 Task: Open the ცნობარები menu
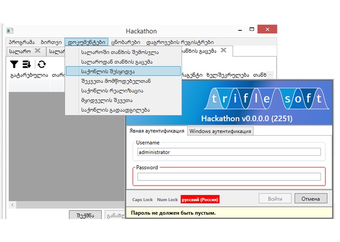tap(126, 42)
